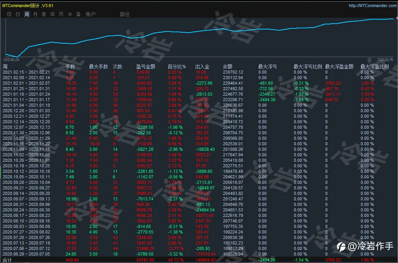Switch to the 年 yearly tab

point(53,14)
